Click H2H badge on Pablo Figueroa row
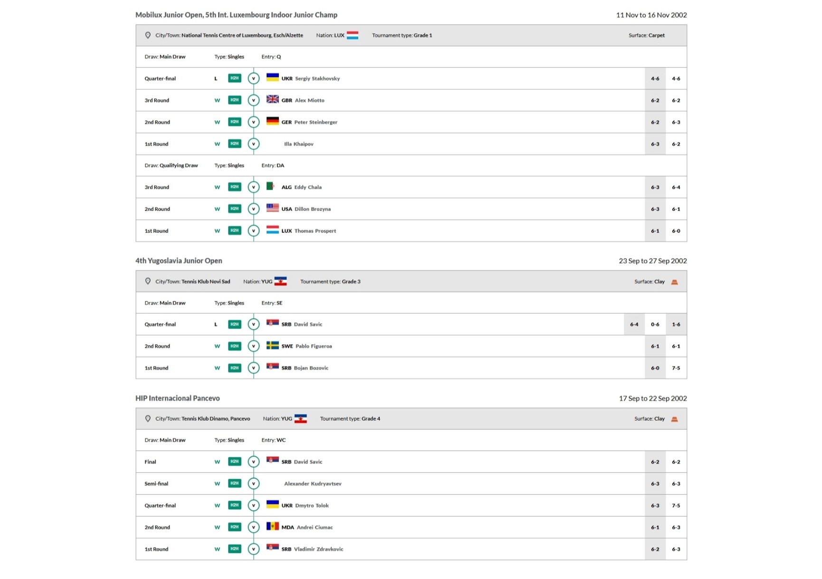The width and height of the screenshot is (822, 579). tap(234, 346)
